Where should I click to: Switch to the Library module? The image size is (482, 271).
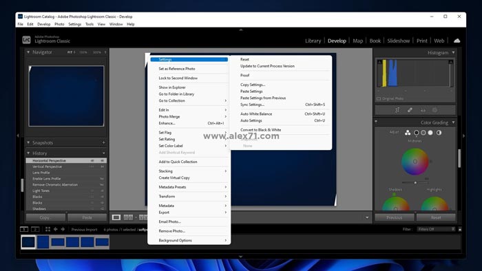tap(313, 41)
